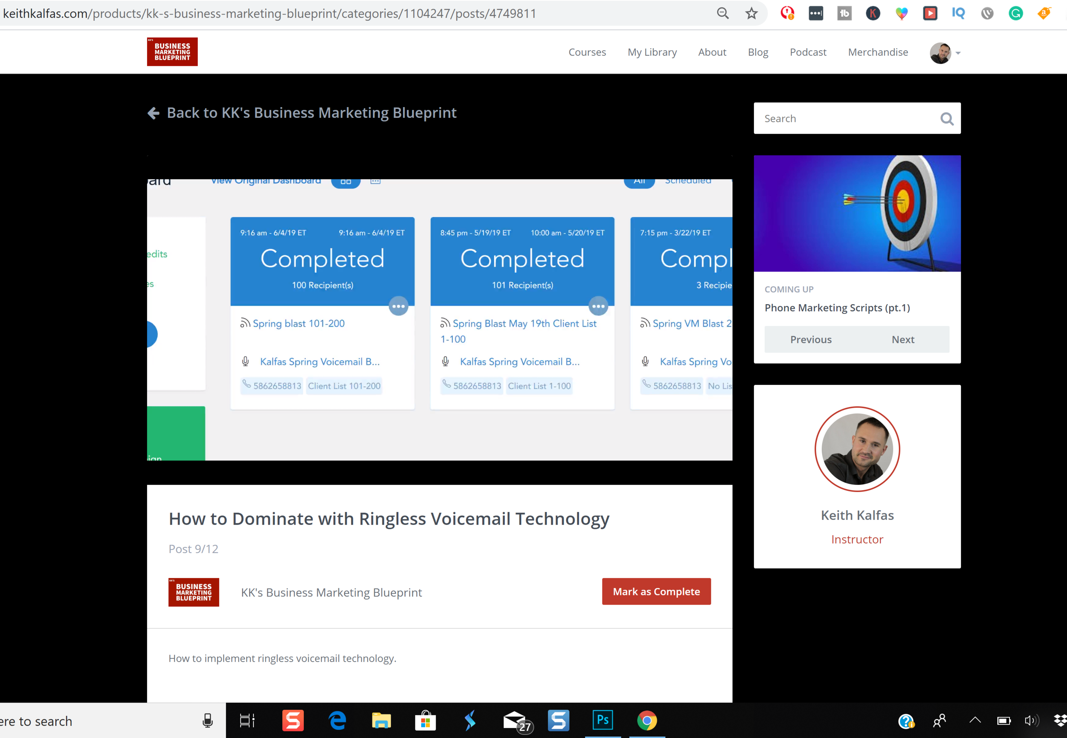Click the archery target lesson thumbnail

coord(857,213)
